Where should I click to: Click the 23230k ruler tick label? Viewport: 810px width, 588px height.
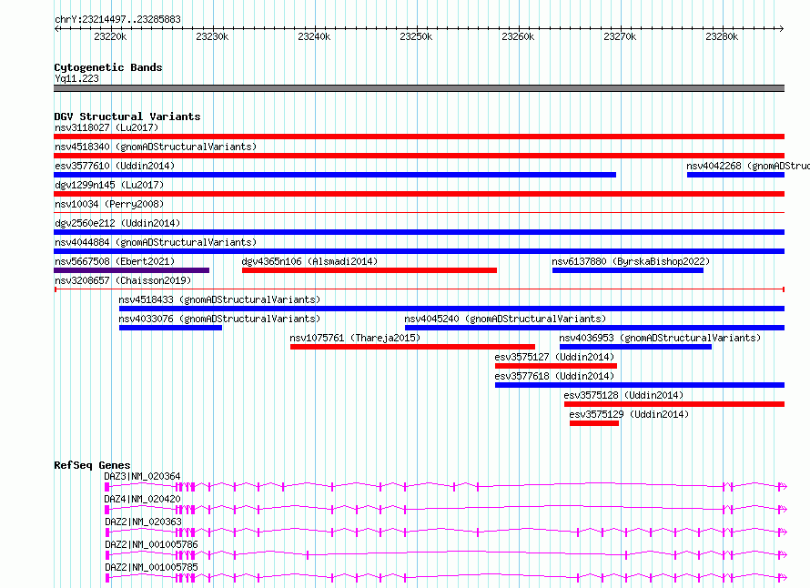[x=212, y=37]
